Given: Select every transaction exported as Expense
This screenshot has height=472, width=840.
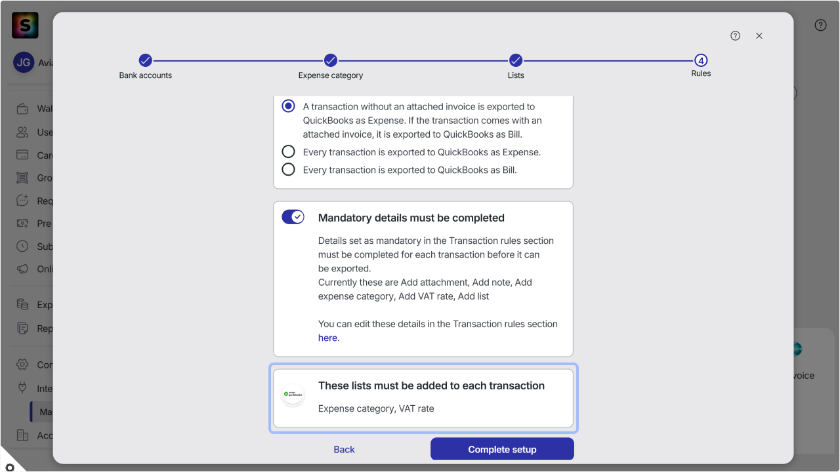Looking at the screenshot, I should click(288, 152).
